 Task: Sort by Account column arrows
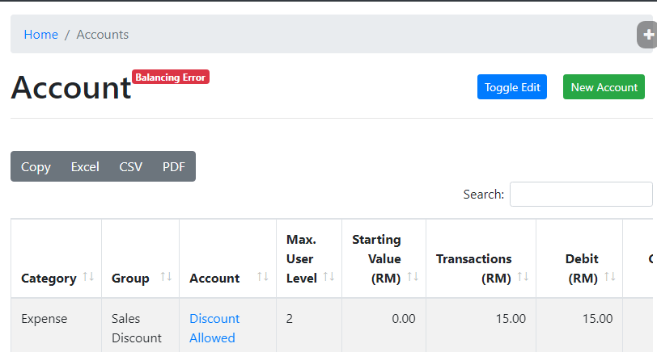point(262,277)
